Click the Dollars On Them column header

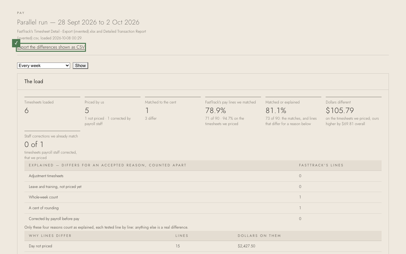(x=259, y=236)
